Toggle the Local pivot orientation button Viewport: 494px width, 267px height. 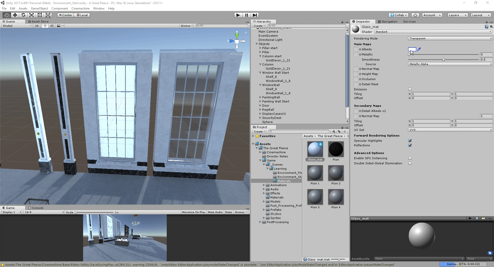click(x=82, y=15)
